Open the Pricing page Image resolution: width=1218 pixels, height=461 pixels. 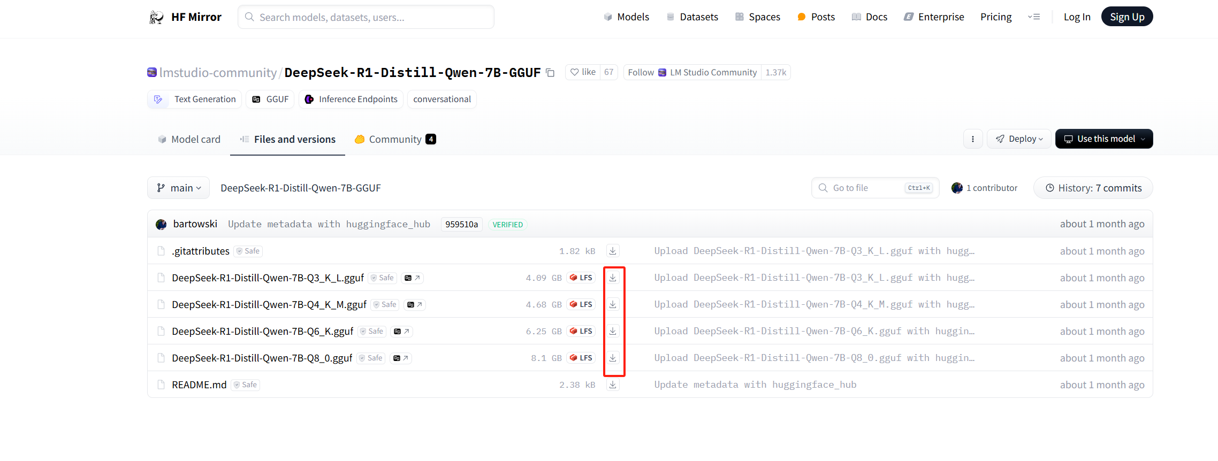tap(996, 17)
